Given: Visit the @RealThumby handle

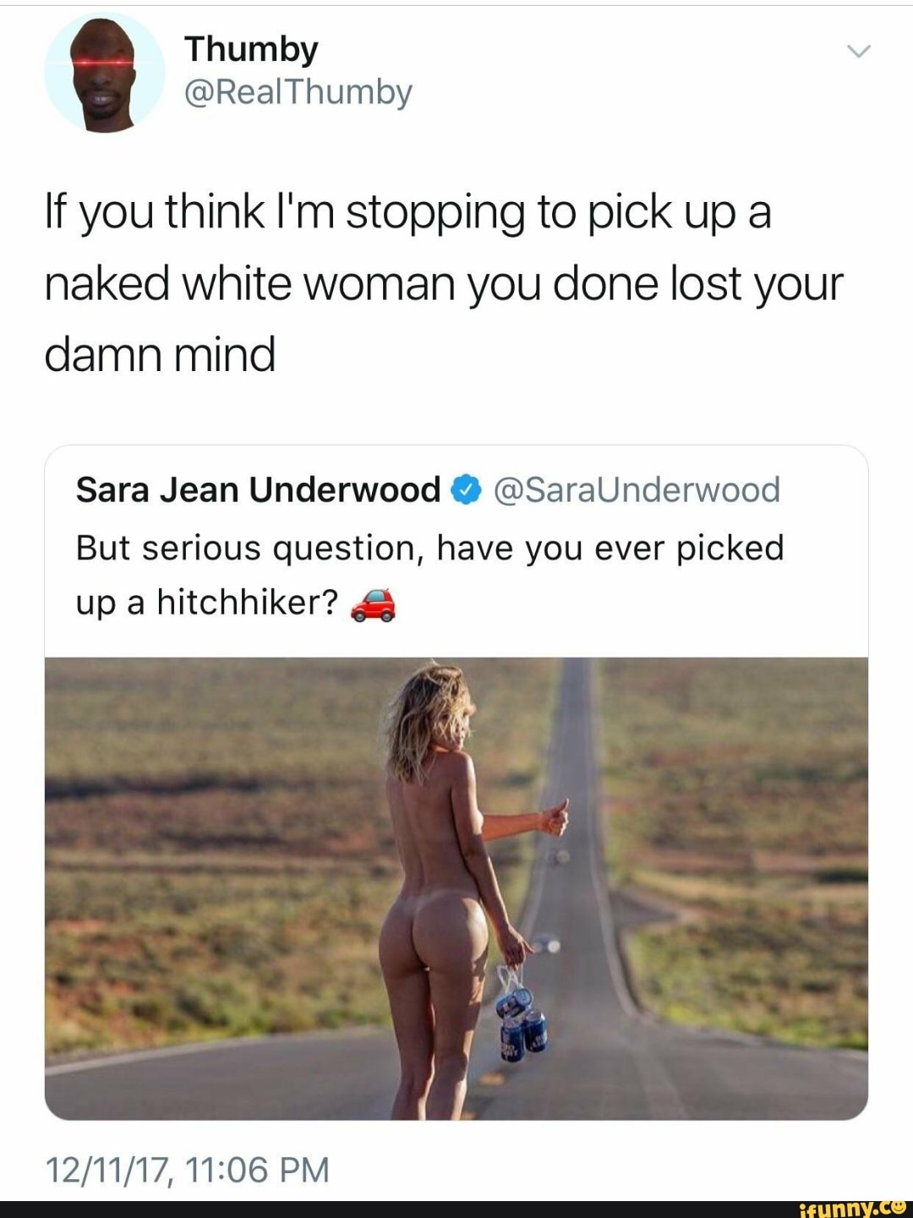Looking at the screenshot, I should (298, 92).
